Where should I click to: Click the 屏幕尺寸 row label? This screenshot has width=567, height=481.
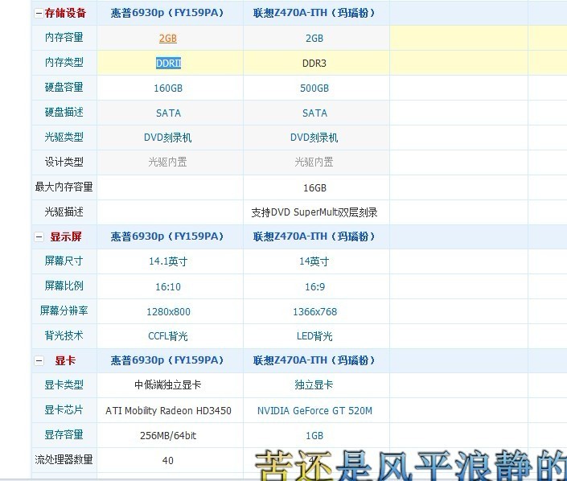tap(64, 261)
